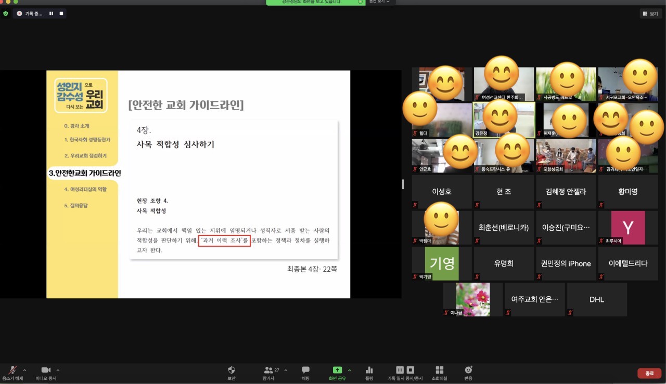
Task: Open the 폴링 polling icon
Action: [x=369, y=370]
